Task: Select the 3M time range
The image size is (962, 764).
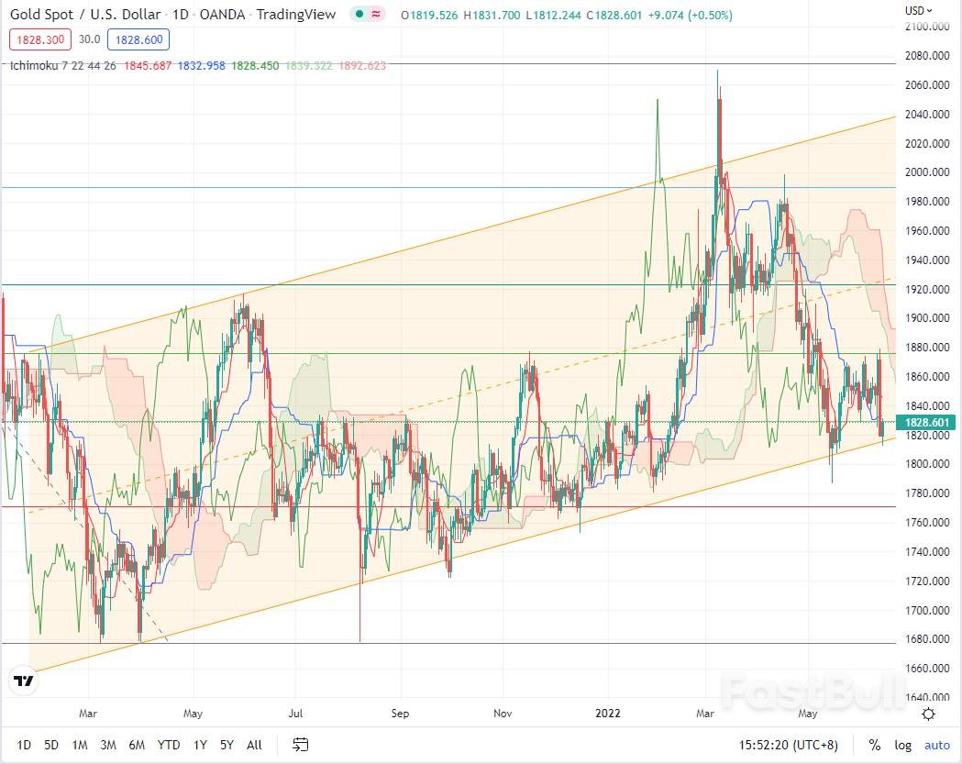Action: click(x=108, y=745)
